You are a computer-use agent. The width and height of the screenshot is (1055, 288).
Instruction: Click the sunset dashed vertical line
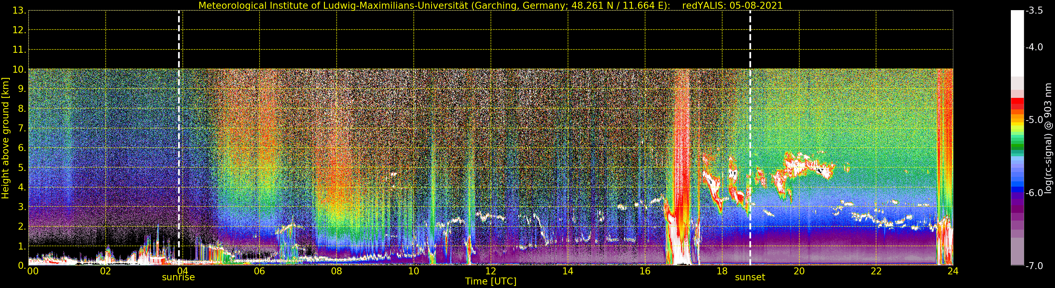pyautogui.click(x=750, y=138)
